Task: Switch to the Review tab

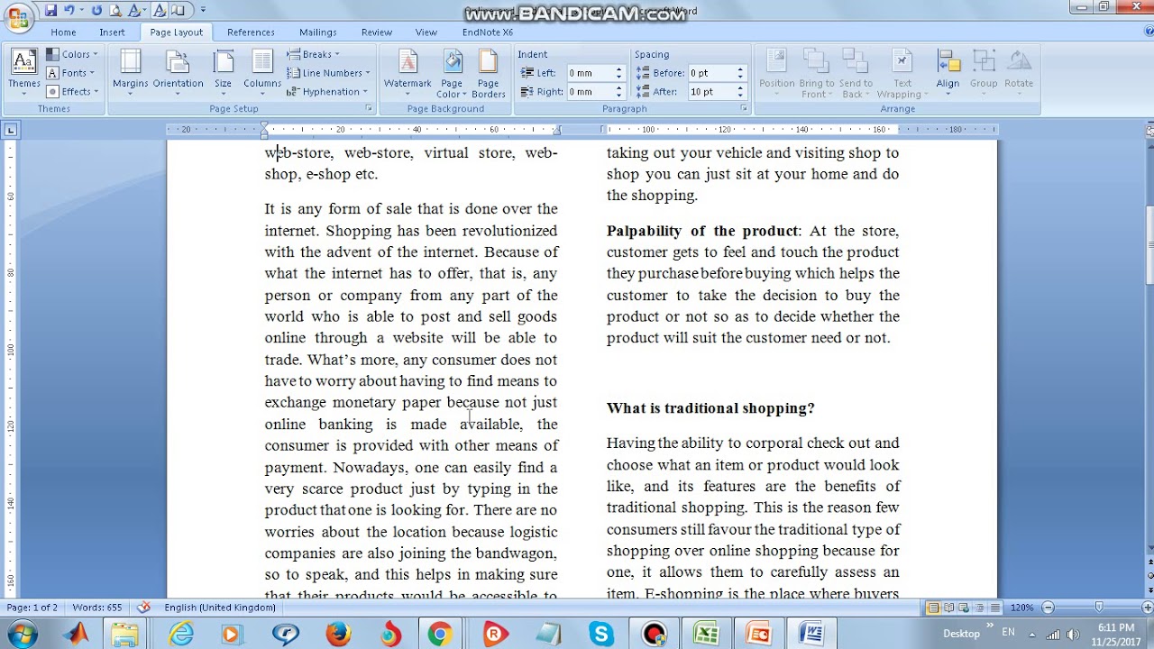Action: click(377, 32)
